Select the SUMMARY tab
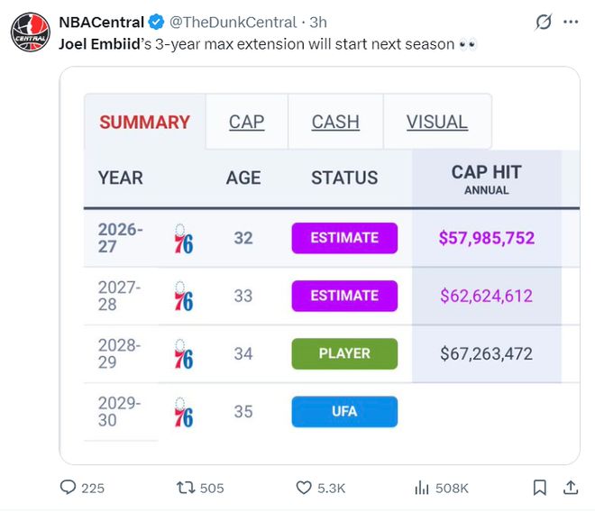Image resolution: width=595 pixels, height=512 pixels. point(144,122)
